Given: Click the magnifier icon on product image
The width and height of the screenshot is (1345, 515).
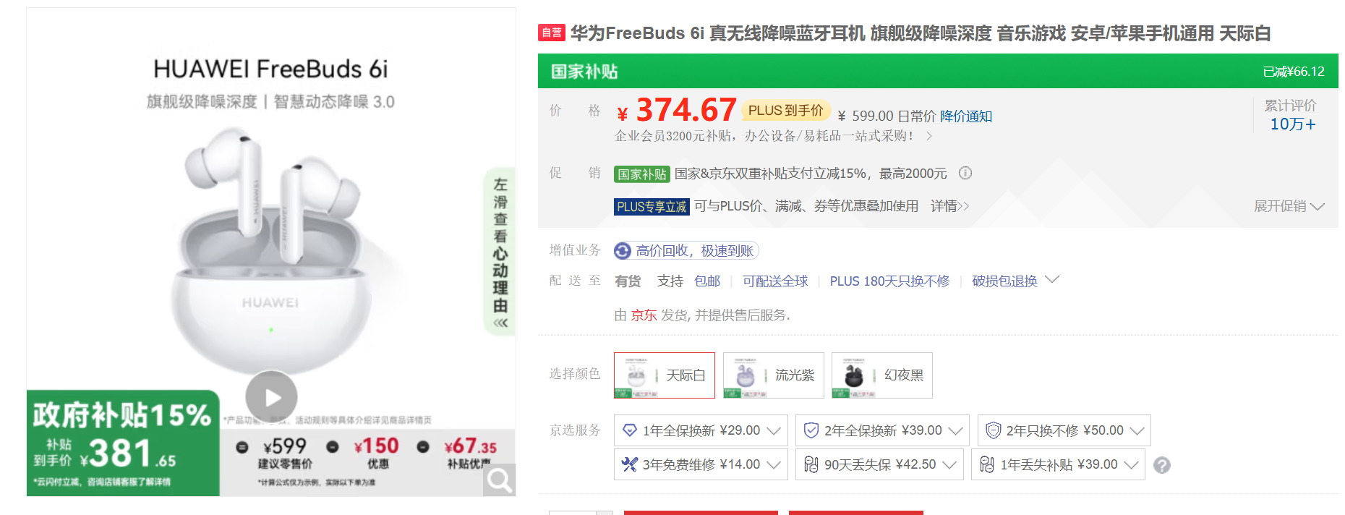Looking at the screenshot, I should 499,480.
